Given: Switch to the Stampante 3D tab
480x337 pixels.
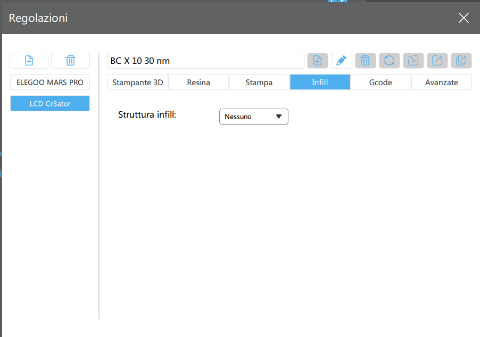Looking at the screenshot, I should 138,82.
